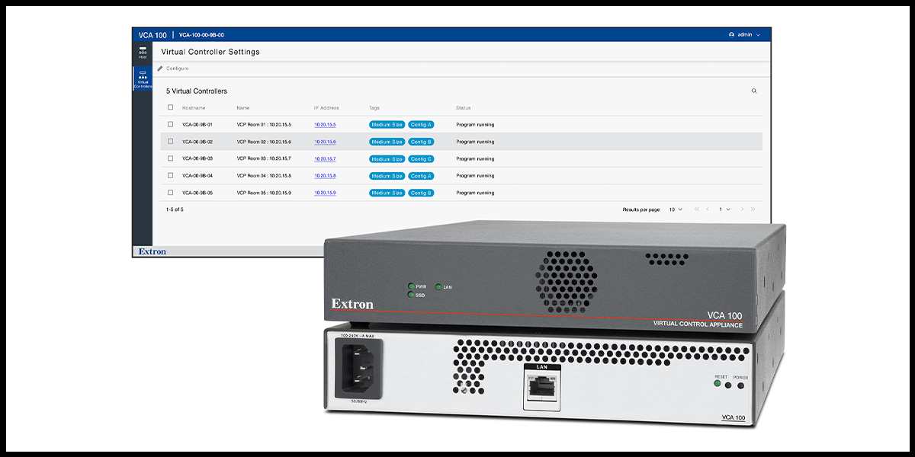Open the Host sidebar section
The height and width of the screenshot is (457, 915).
[142, 53]
